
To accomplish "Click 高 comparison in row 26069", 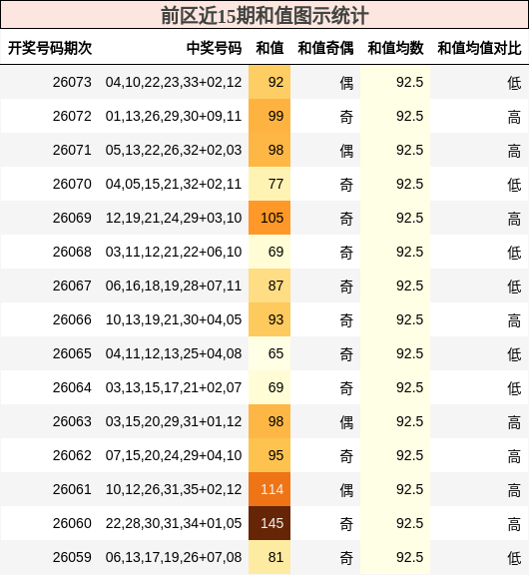I will (x=514, y=219).
